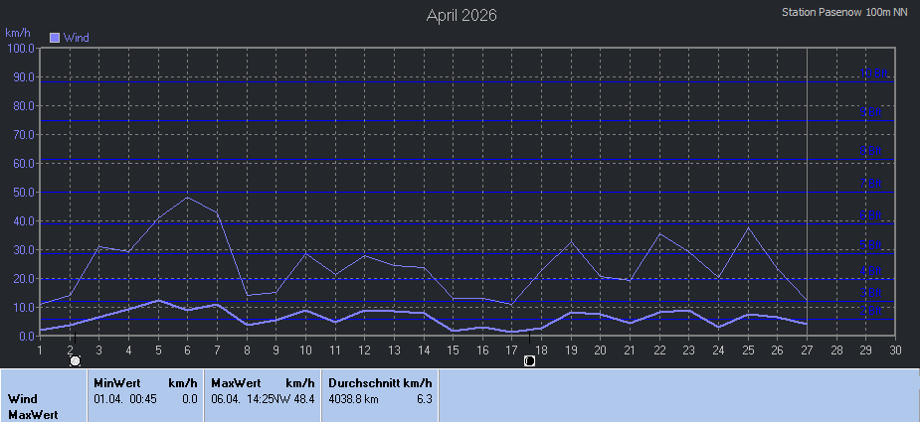The width and height of the screenshot is (920, 422).
Task: Click the wind gust peak on day 25
Action: 748,227
